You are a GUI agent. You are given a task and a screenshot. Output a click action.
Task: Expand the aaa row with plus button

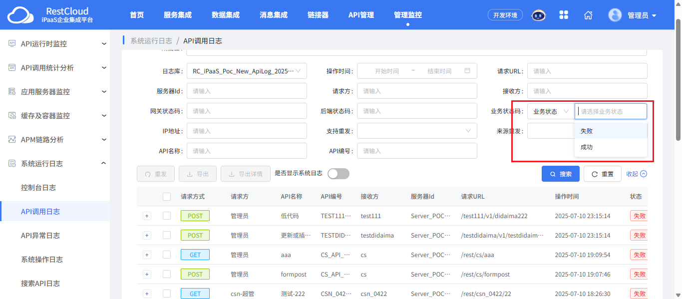147,255
